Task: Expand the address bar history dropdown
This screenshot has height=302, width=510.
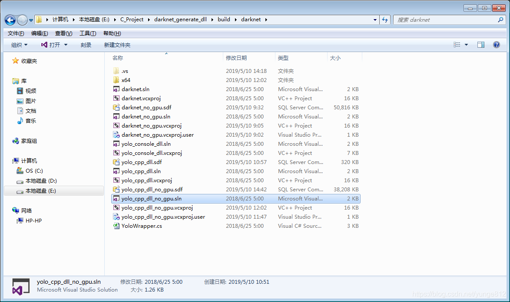Action: [x=375, y=20]
